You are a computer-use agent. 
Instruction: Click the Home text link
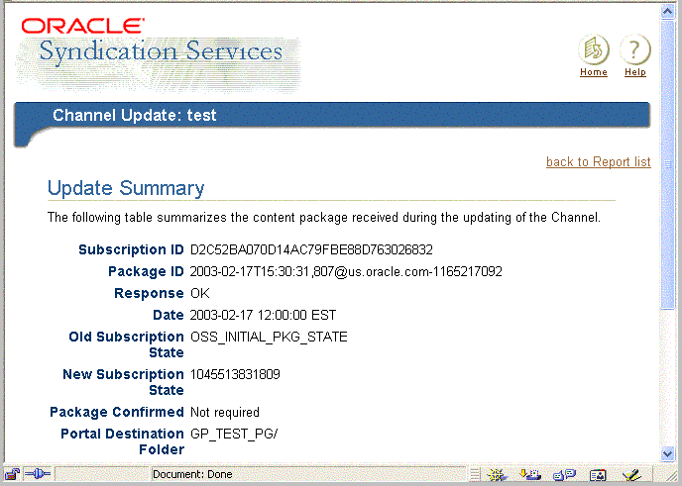click(594, 72)
